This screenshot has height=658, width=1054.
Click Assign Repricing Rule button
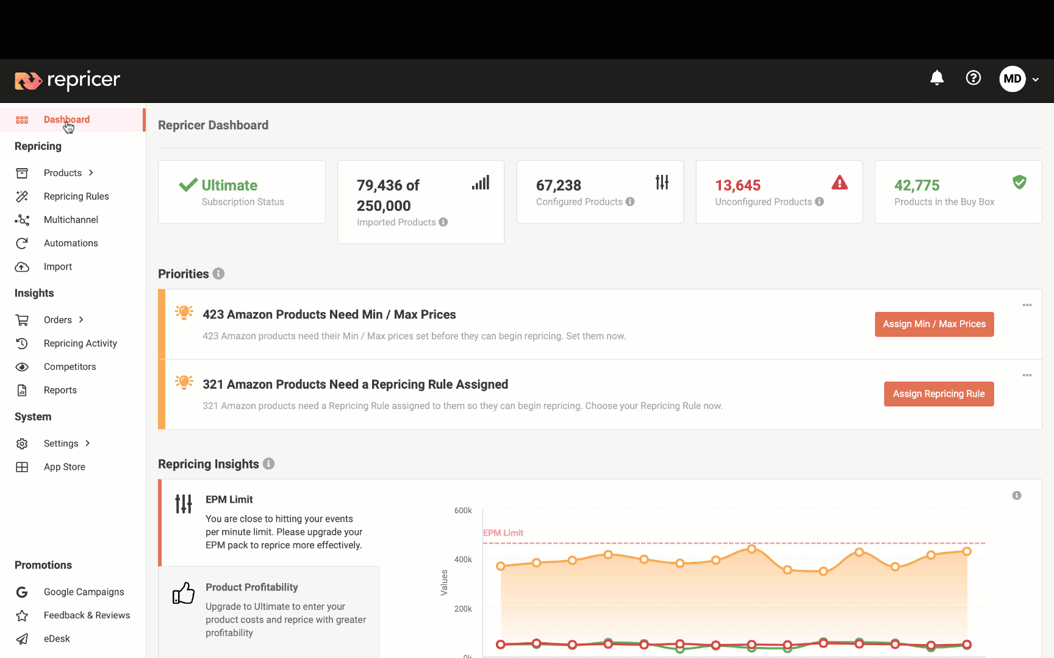coord(939,394)
